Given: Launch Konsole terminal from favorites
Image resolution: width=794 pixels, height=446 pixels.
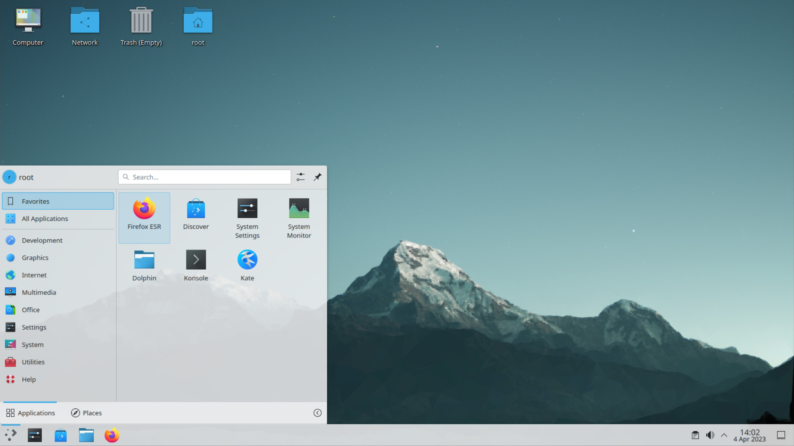Looking at the screenshot, I should click(x=196, y=265).
